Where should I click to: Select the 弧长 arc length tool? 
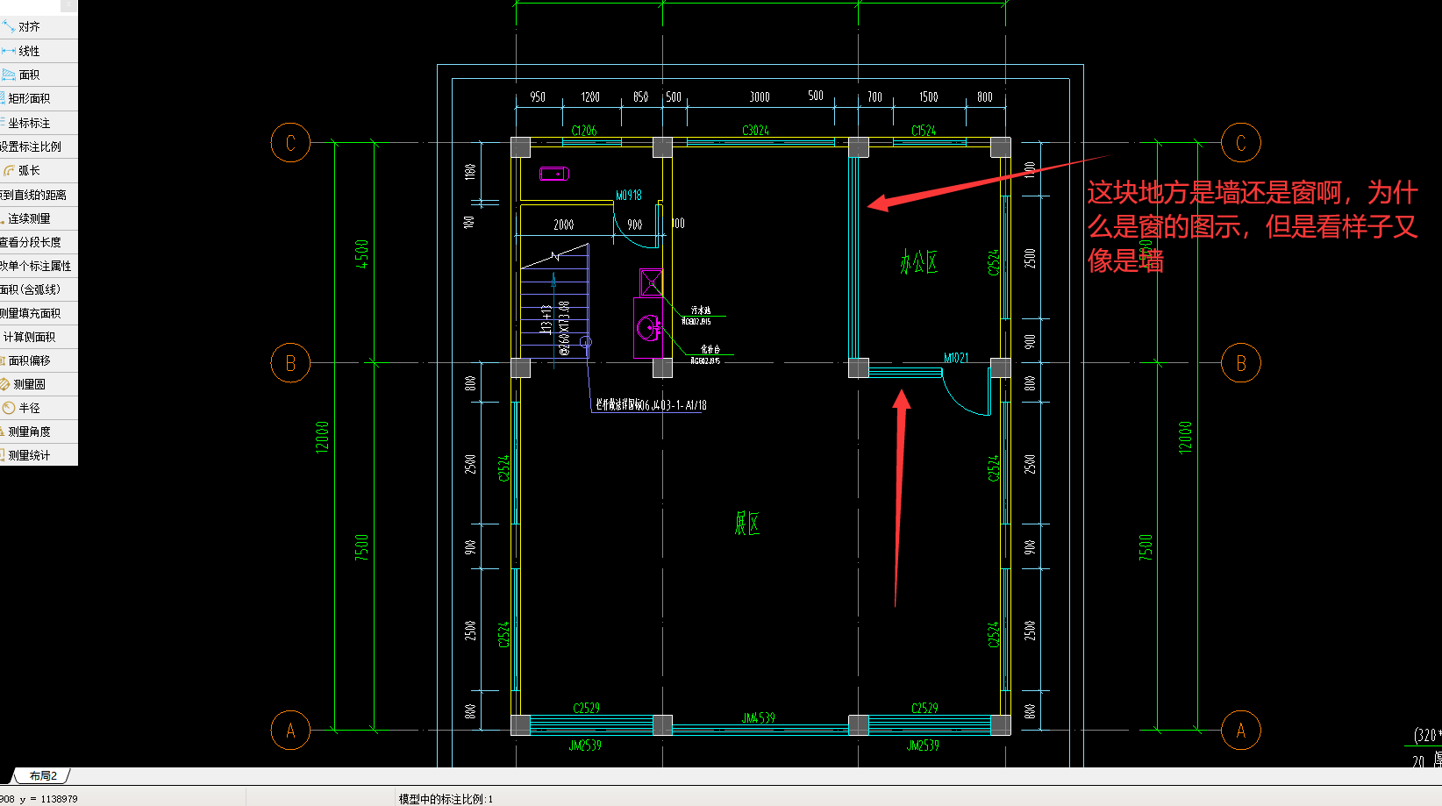(39, 170)
